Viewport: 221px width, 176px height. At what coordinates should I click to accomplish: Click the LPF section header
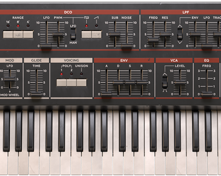[181, 12]
